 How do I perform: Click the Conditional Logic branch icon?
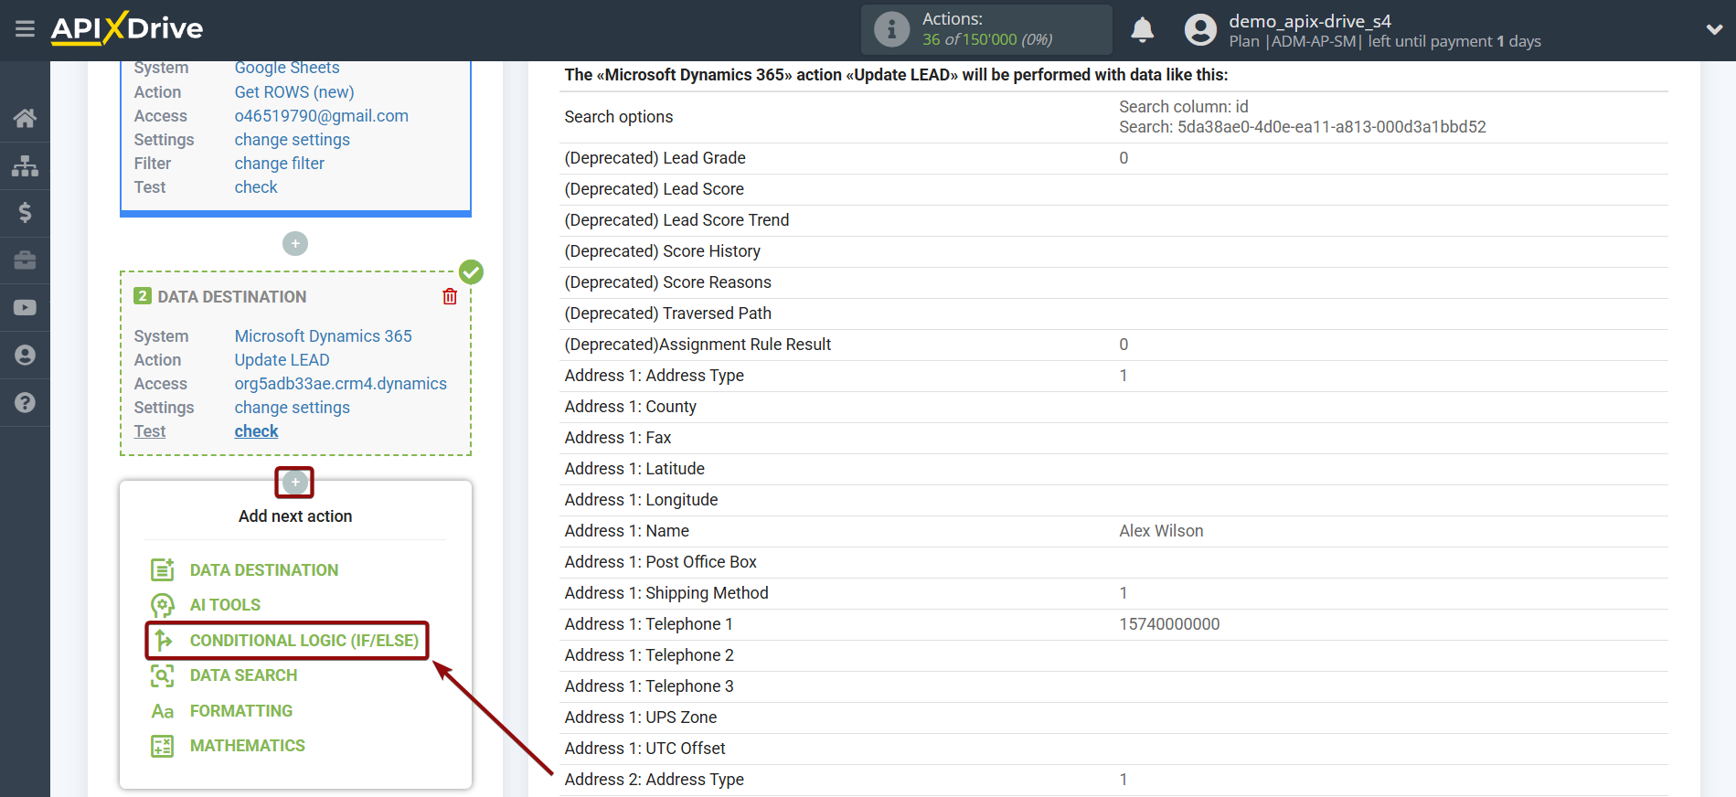163,640
